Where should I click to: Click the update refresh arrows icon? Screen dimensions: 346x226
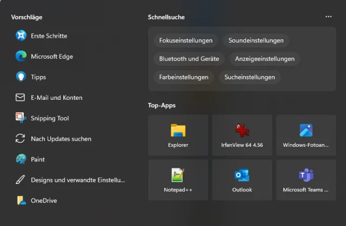pyautogui.click(x=21, y=139)
